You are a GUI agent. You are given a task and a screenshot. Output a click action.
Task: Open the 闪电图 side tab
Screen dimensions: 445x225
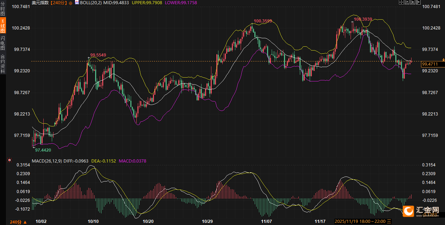point(3,43)
